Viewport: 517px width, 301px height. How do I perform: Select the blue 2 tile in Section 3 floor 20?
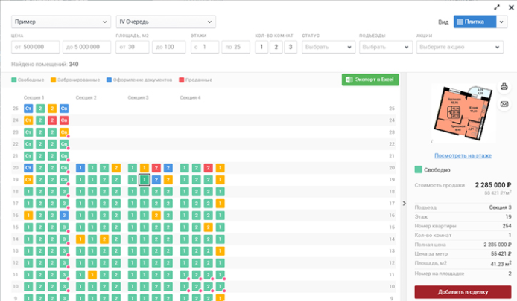coord(168,168)
